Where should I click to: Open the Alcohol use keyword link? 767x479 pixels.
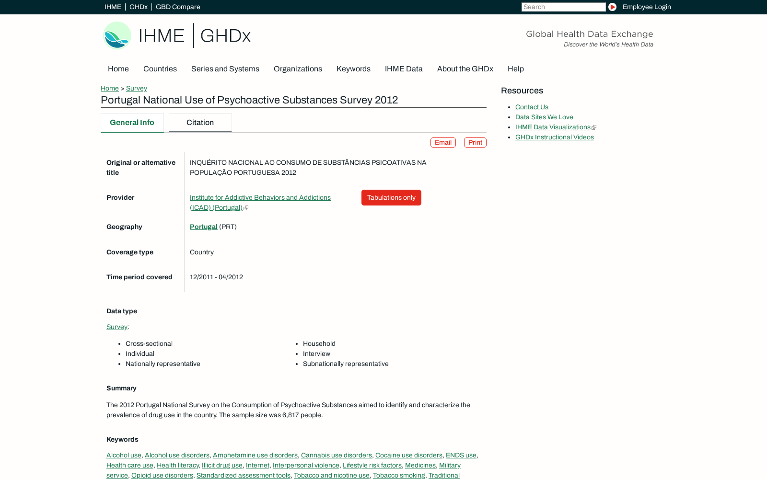tap(124, 455)
